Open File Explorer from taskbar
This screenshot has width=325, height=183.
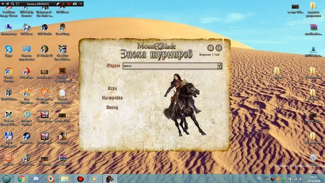64,178
